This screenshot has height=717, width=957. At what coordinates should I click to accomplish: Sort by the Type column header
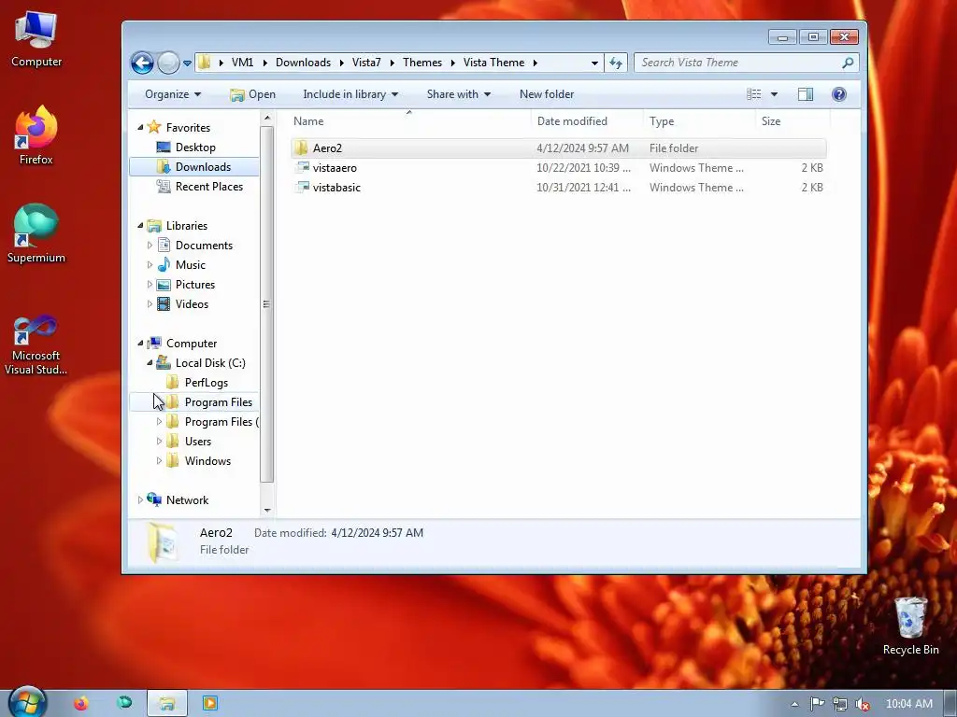[x=699, y=120]
